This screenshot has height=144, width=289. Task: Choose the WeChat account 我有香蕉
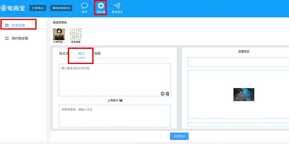coord(76,36)
